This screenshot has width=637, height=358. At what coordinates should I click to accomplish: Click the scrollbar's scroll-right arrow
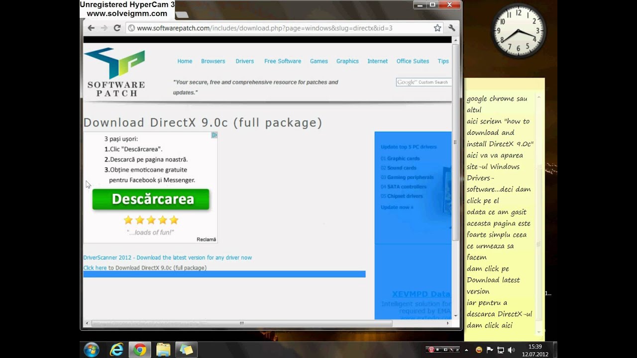coord(447,323)
